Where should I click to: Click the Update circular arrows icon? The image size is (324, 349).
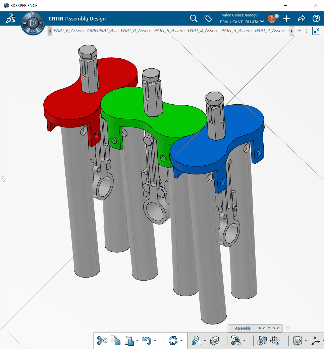point(173,340)
